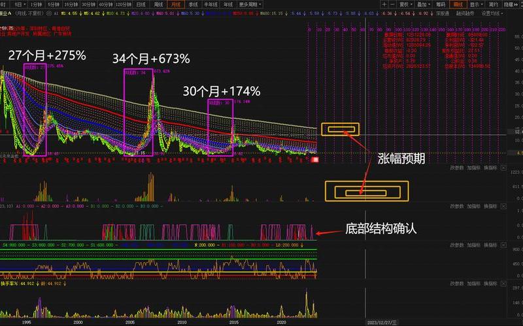
Task: Toggle the 画线 drawing tools button
Action: (458, 5)
